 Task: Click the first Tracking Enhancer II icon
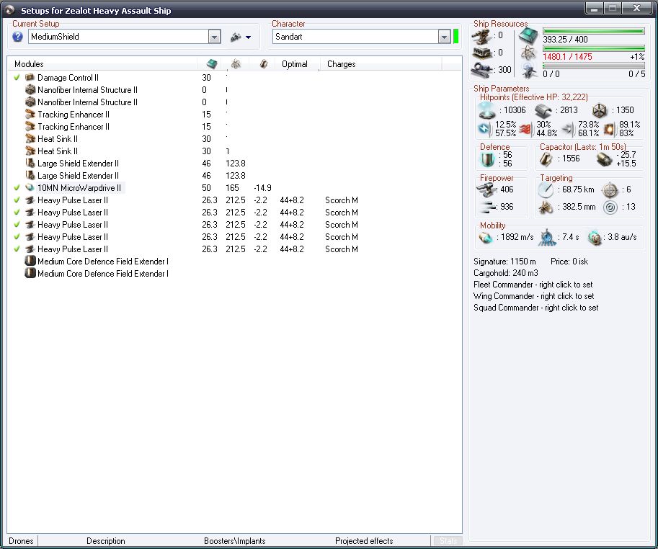[30, 114]
